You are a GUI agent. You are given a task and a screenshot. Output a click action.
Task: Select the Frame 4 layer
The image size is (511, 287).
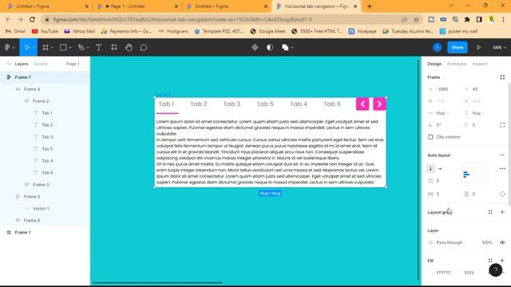(45, 89)
